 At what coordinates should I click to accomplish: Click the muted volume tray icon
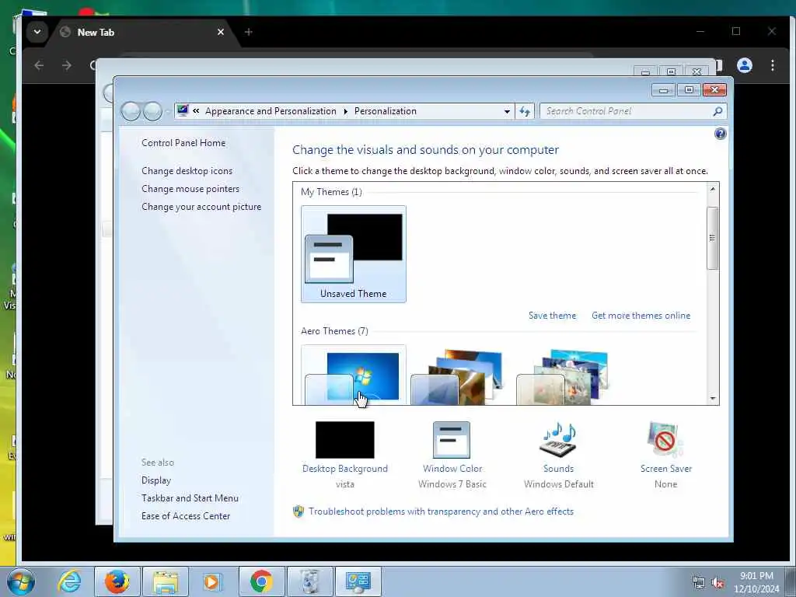717,583
